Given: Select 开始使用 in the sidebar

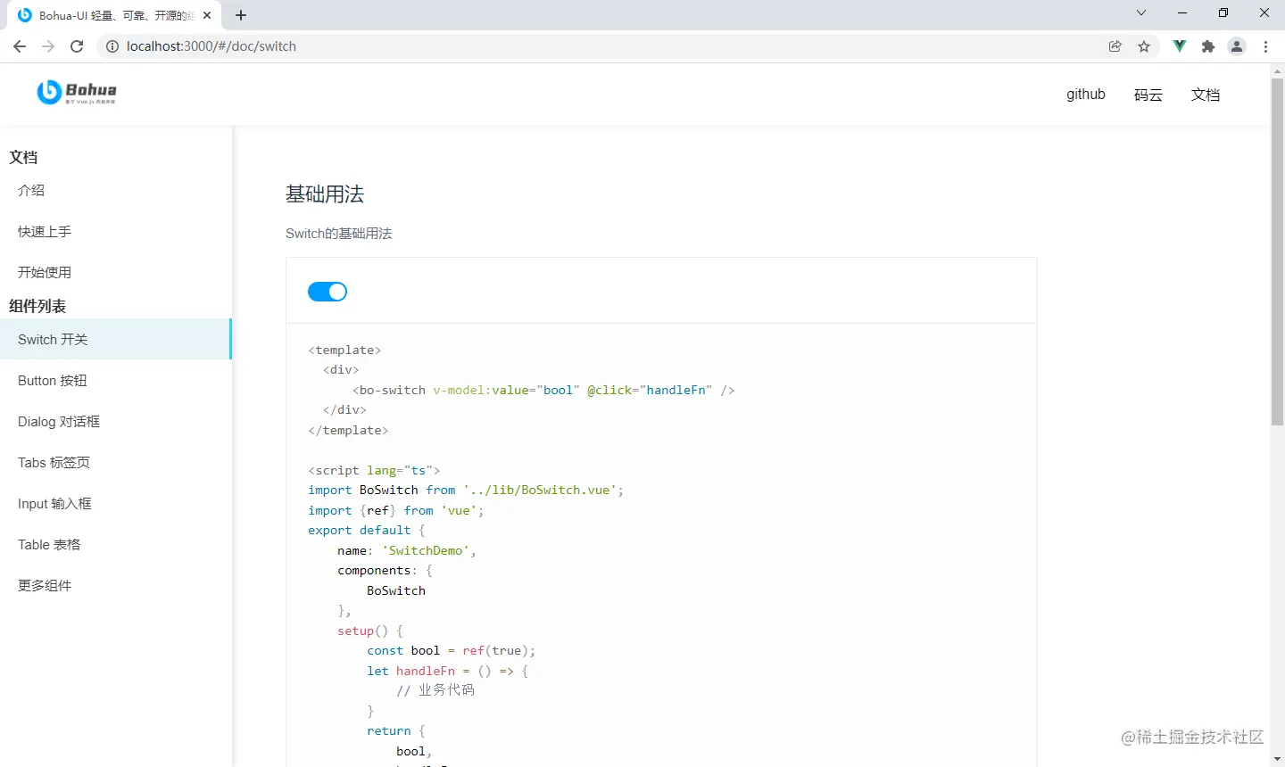Looking at the screenshot, I should coord(116,272).
